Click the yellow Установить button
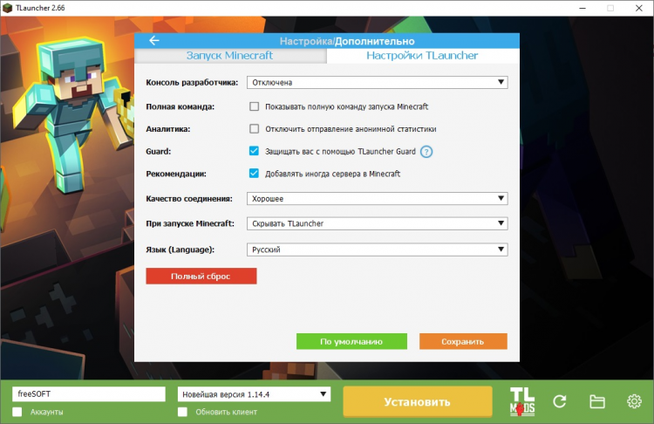The height and width of the screenshot is (424, 654). click(x=418, y=401)
